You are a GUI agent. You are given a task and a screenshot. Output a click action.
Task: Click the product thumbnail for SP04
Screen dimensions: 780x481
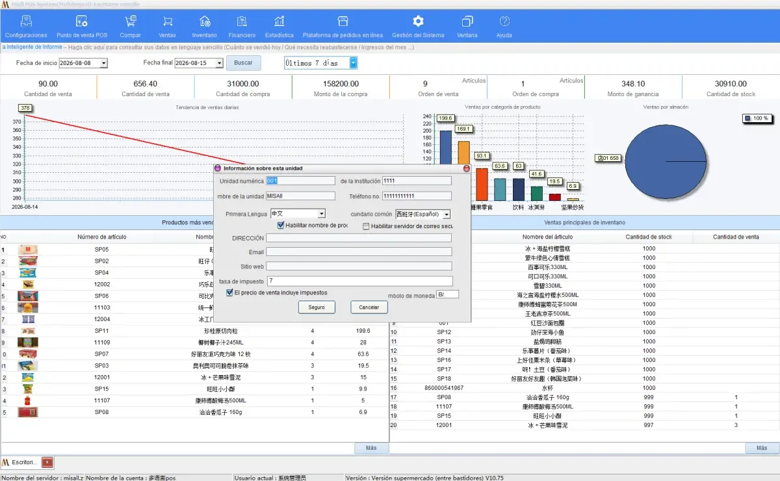[x=27, y=272]
